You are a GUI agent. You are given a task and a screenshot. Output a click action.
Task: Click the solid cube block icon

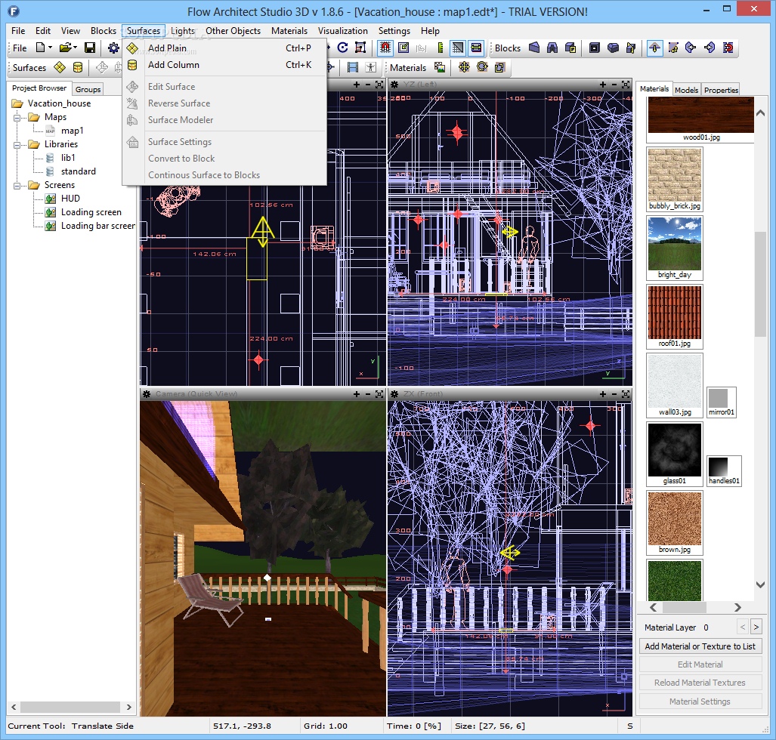click(613, 48)
